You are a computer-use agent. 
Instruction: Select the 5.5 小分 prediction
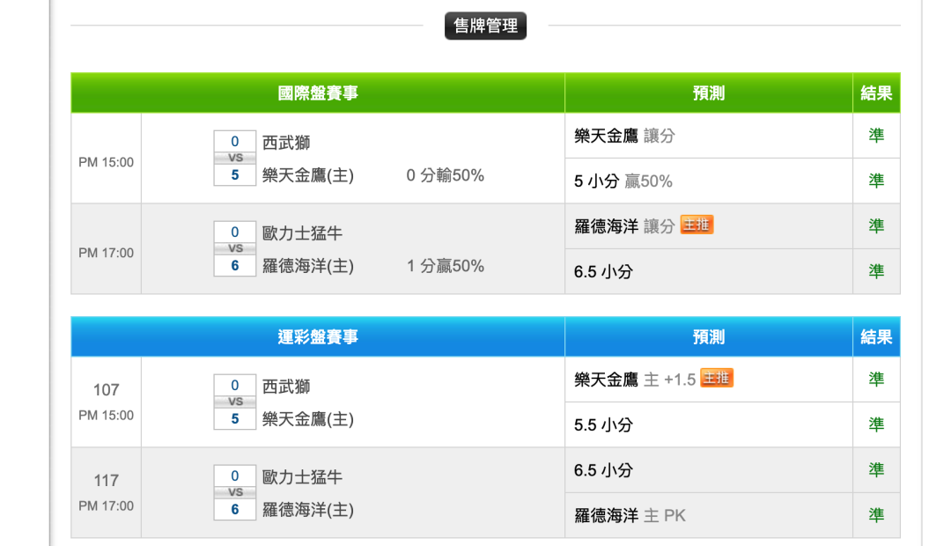(603, 424)
